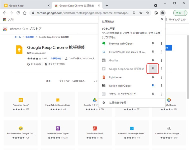
Task: Bookmark this page with star icon
Action: point(148,13)
